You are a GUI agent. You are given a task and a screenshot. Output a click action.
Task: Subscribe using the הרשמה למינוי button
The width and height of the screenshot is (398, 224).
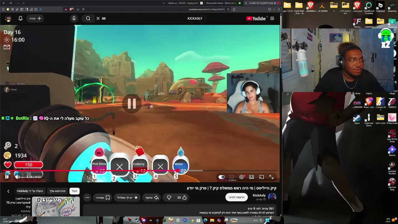pos(237,197)
